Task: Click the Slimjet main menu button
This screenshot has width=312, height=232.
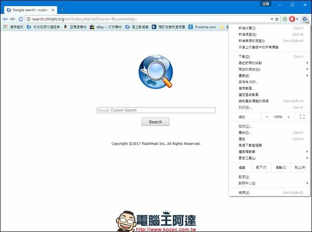Action: point(305,19)
